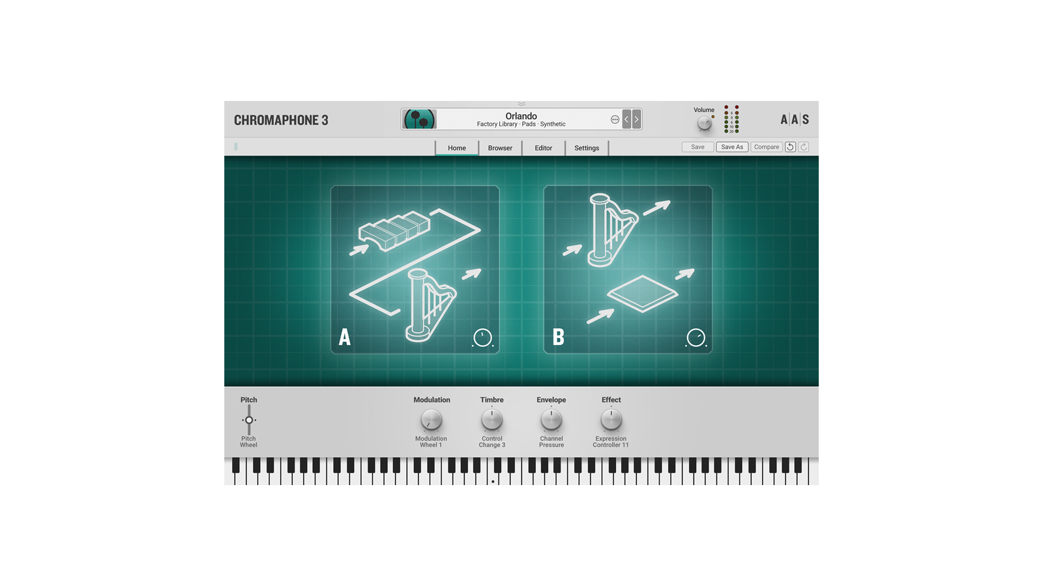Screen dimensions: 1043x586
Task: Load the next preset with right arrow
Action: (637, 119)
